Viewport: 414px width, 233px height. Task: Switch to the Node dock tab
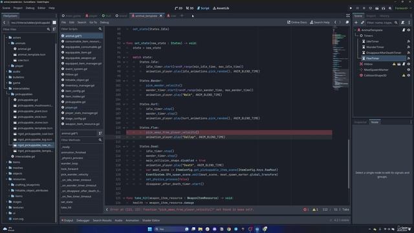click(375, 122)
